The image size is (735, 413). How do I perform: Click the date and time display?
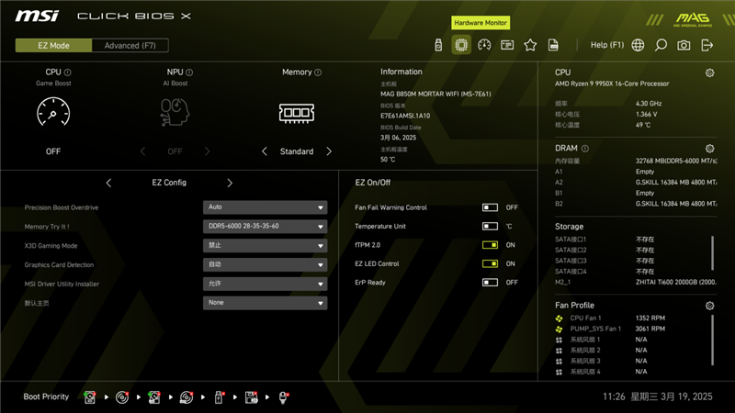657,396
